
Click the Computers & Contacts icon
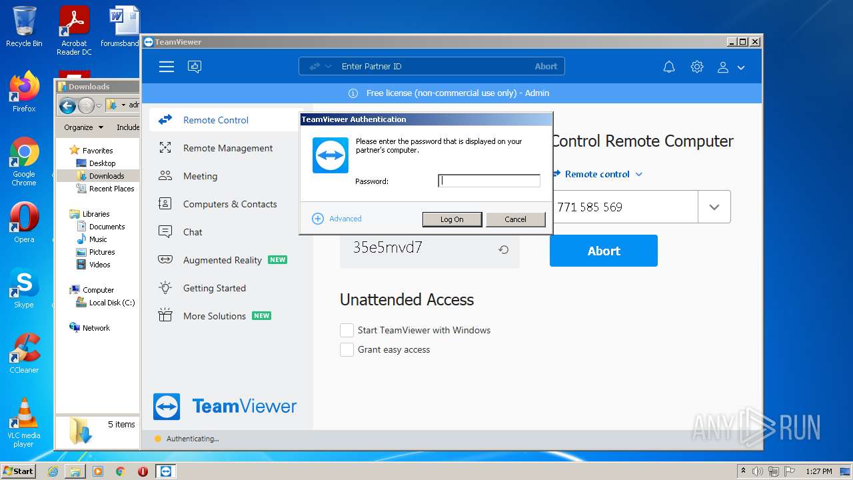tap(165, 204)
